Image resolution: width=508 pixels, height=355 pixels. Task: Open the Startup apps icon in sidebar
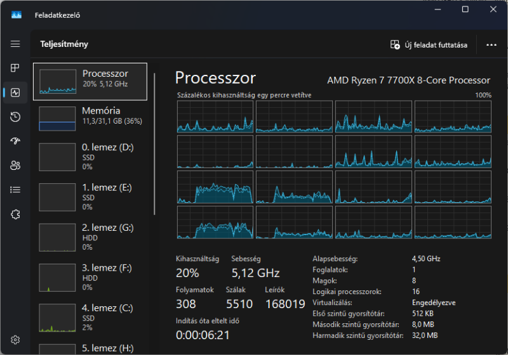point(15,141)
